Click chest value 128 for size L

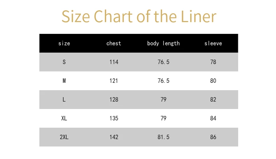[x=114, y=100]
